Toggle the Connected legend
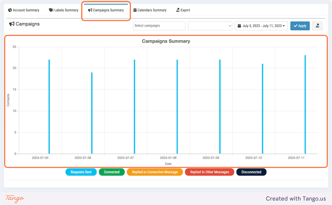Screen dimensions: 332x205 point(112,172)
